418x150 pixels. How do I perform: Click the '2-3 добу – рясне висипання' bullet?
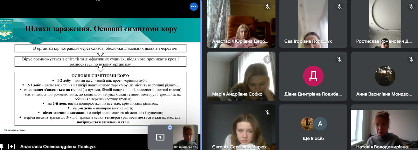point(101,85)
